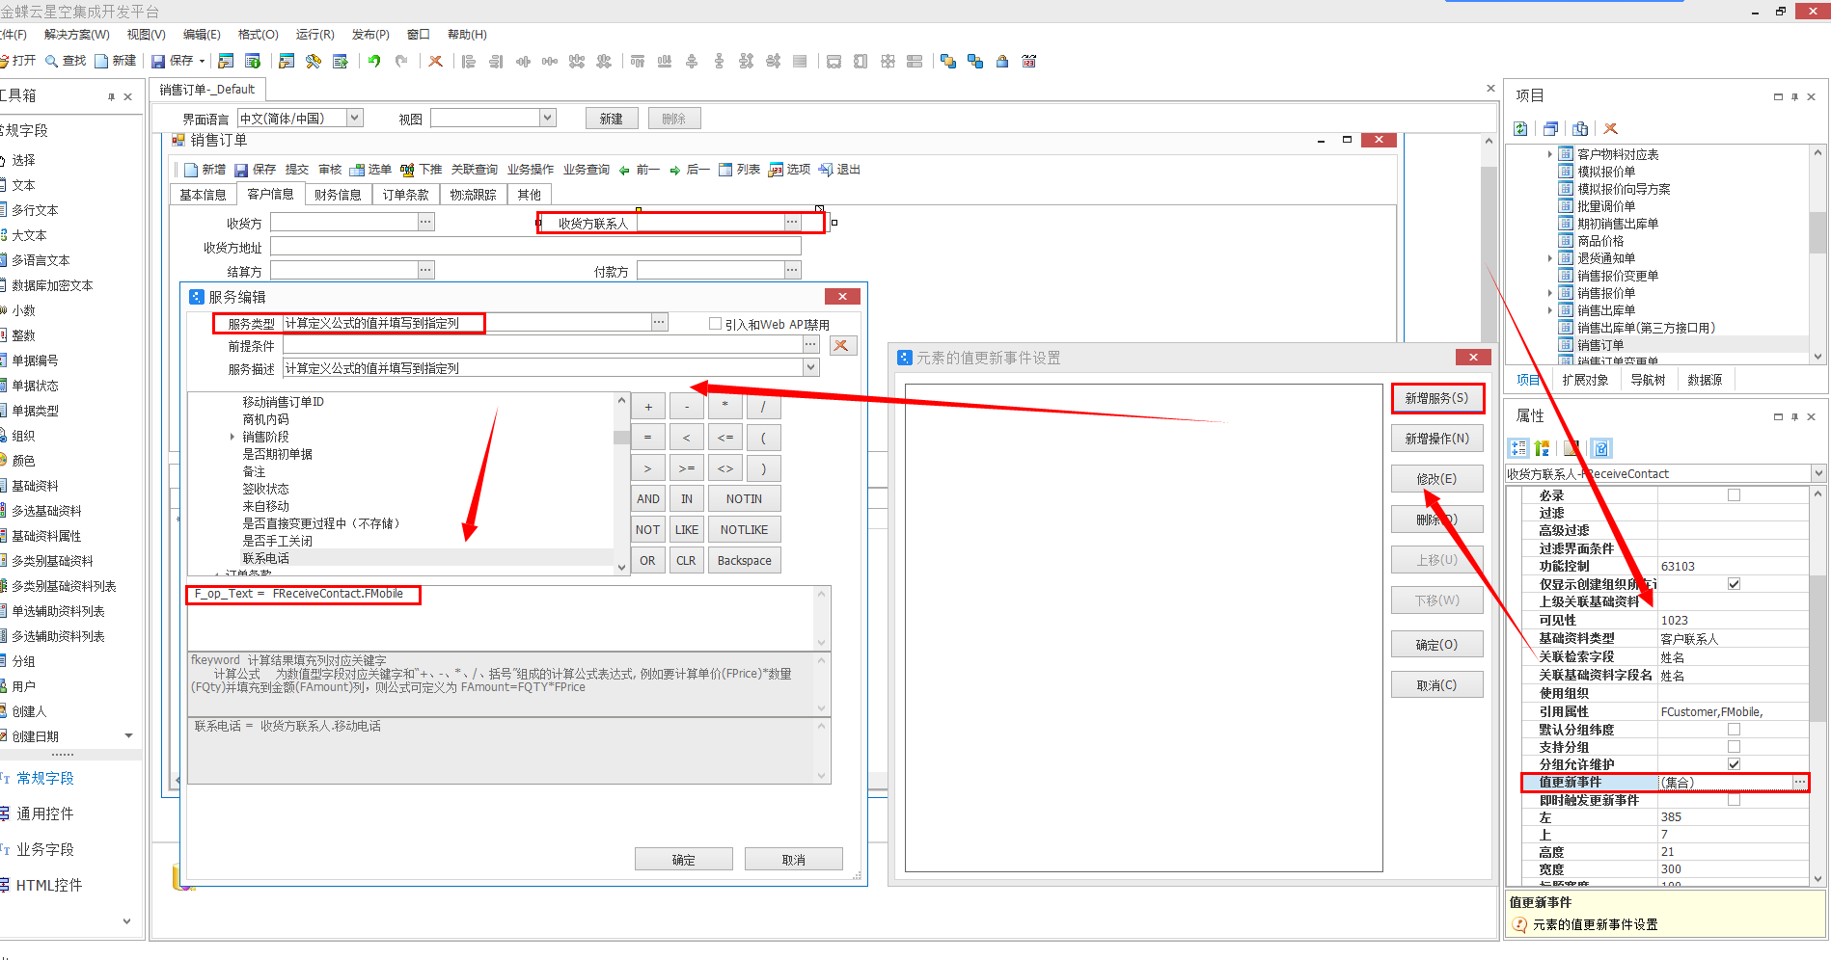This screenshot has width=1831, height=960.
Task: Click the red delete X toolbar icon
Action: point(436,61)
